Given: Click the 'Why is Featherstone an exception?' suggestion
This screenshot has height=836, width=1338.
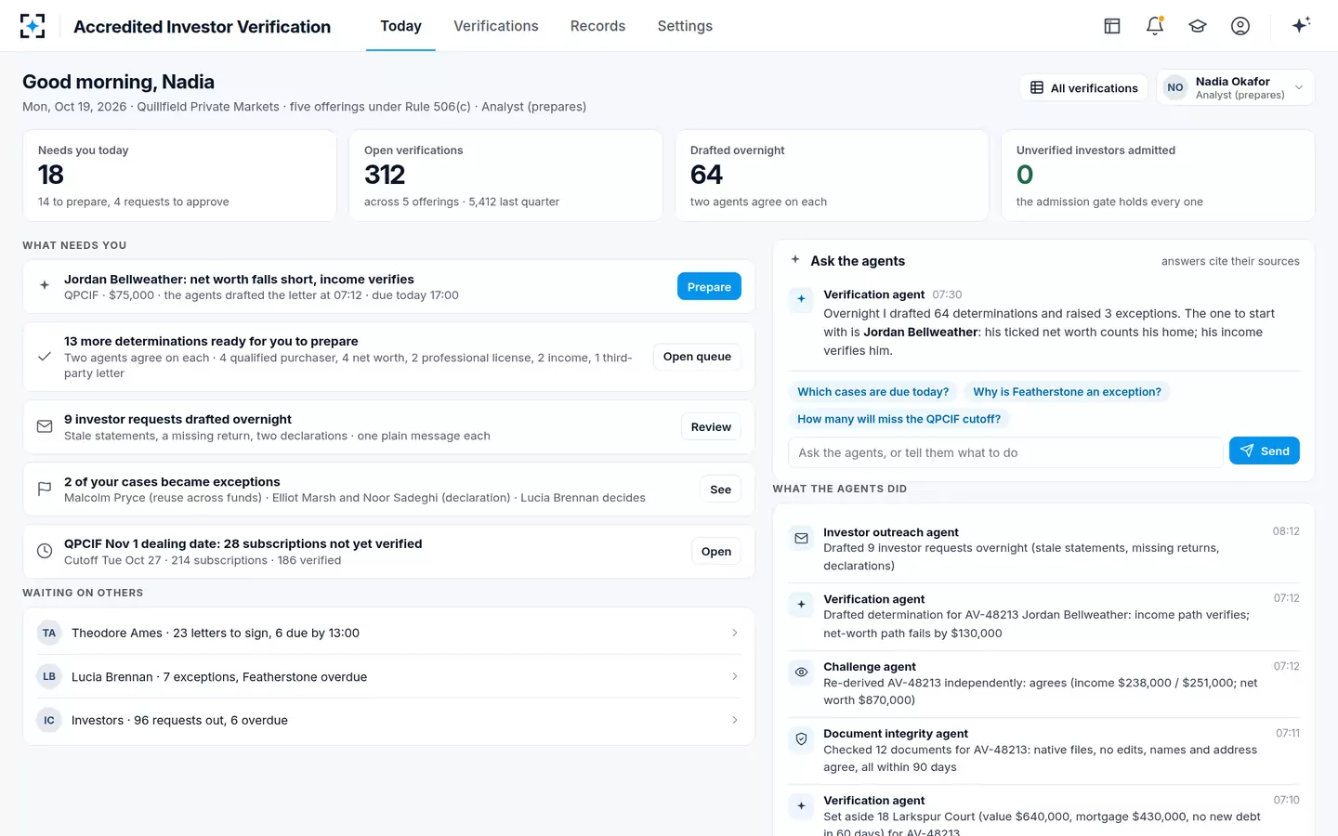Looking at the screenshot, I should coord(1067,392).
